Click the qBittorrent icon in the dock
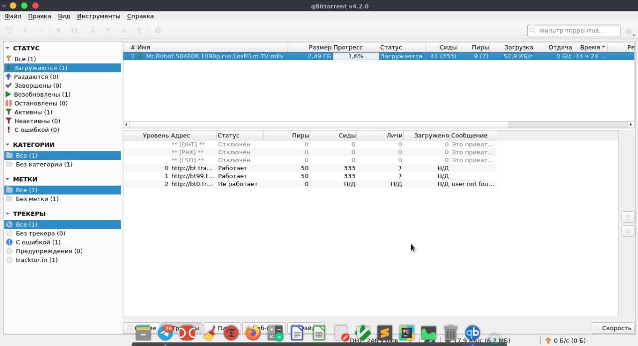The height and width of the screenshot is (346, 638). point(473,333)
